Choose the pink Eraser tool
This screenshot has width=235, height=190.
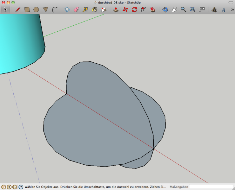pyautogui.click(x=76, y=9)
